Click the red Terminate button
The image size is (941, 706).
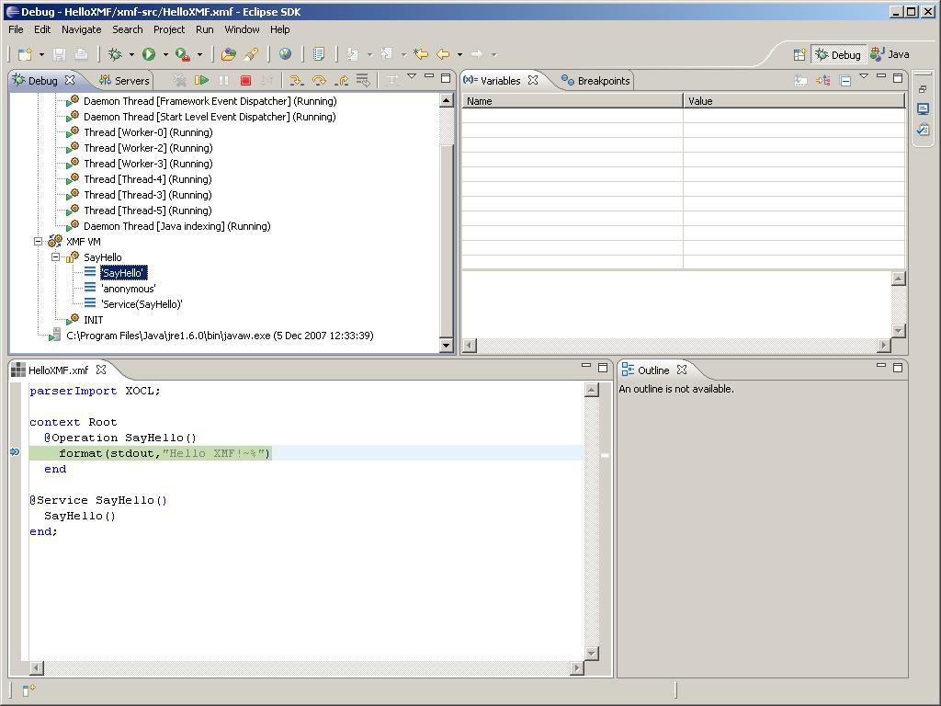point(245,80)
